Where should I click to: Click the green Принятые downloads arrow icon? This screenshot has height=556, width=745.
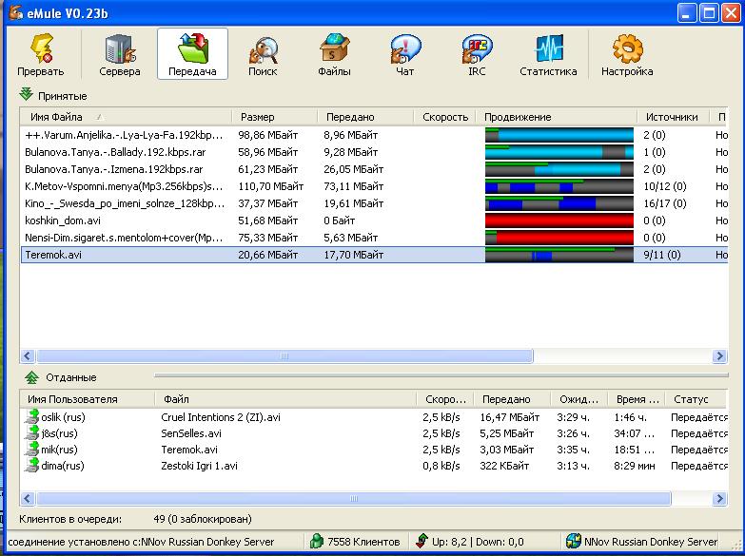[x=26, y=94]
